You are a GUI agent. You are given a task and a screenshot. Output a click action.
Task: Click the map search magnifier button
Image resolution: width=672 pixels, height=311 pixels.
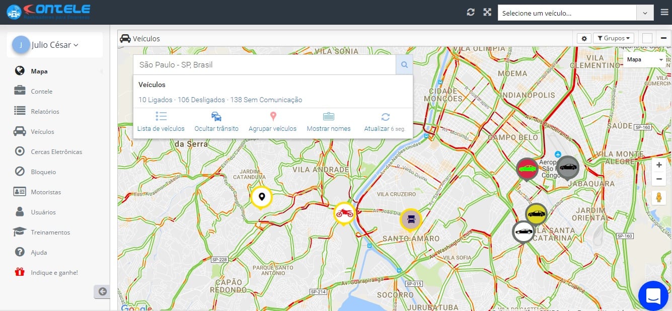coord(404,65)
